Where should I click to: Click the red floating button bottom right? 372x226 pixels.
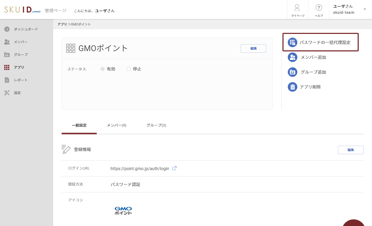click(x=353, y=224)
